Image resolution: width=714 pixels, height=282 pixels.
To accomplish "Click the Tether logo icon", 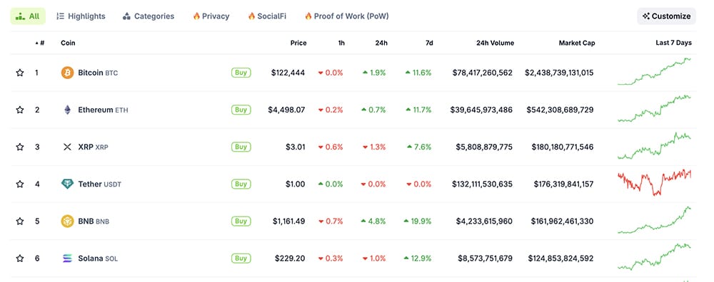I will click(x=67, y=184).
